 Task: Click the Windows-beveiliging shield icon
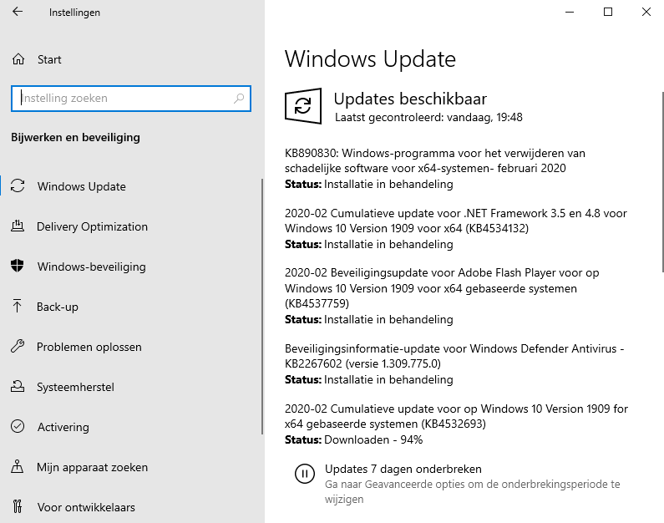pos(18,267)
